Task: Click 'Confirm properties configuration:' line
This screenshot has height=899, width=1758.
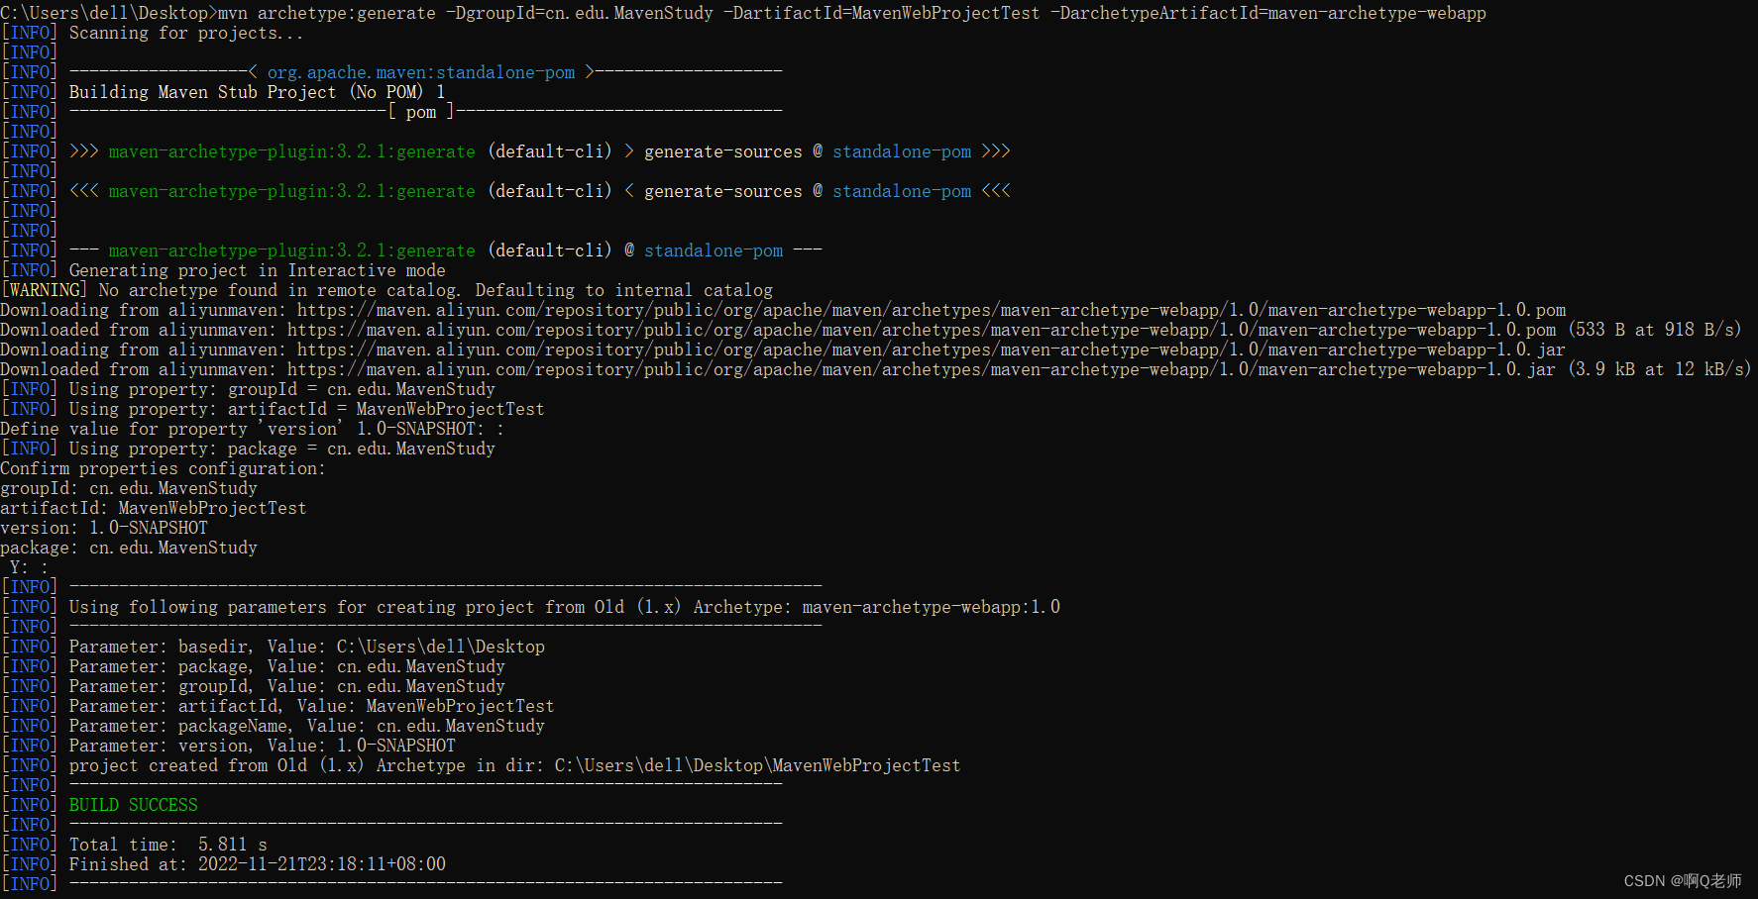Action: (164, 468)
